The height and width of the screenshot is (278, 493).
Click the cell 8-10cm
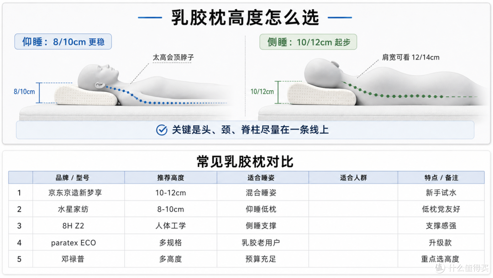pyautogui.click(x=171, y=209)
